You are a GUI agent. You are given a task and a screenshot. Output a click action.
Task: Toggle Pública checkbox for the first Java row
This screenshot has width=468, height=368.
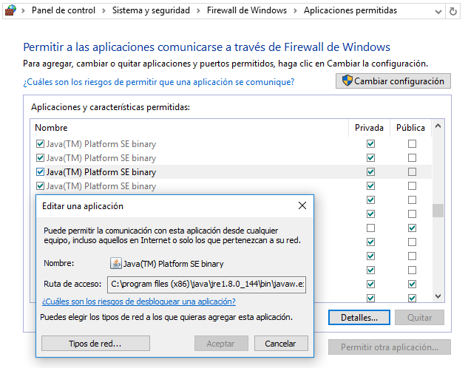pos(412,144)
